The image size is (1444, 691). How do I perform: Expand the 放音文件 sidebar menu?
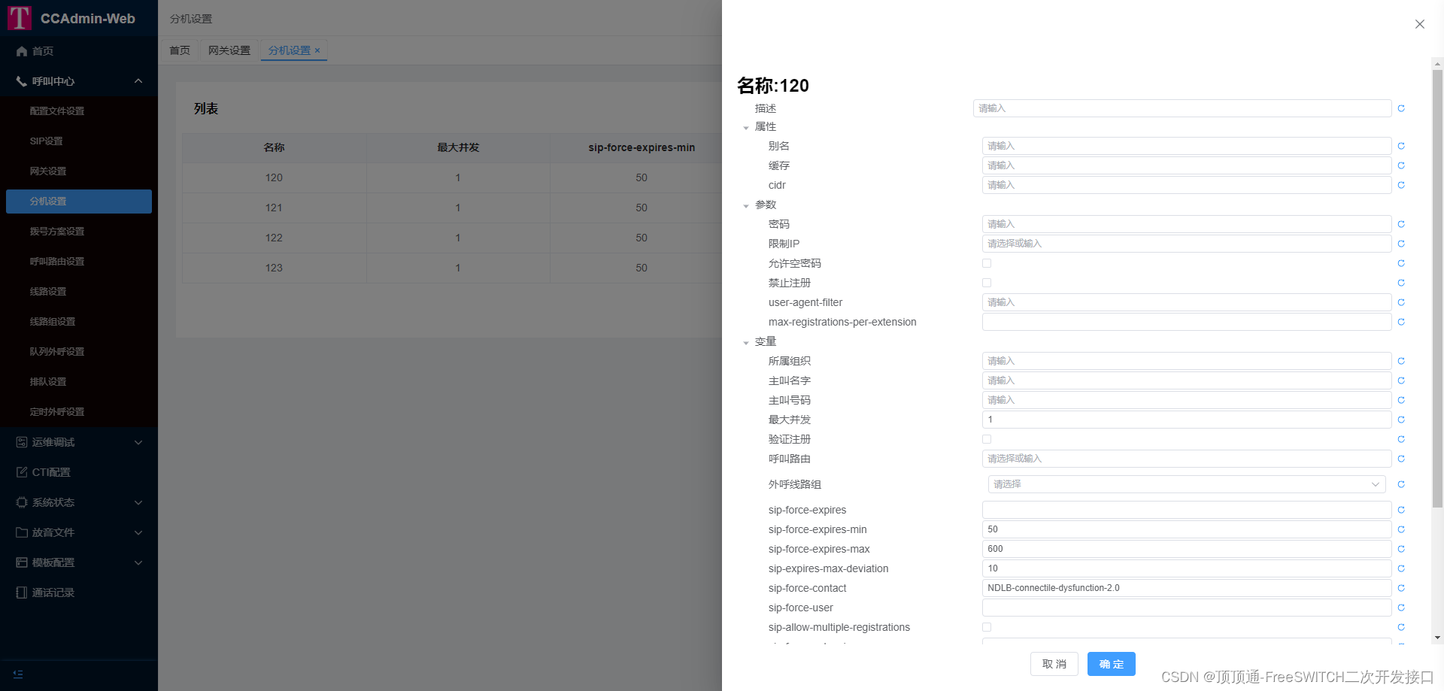click(79, 532)
